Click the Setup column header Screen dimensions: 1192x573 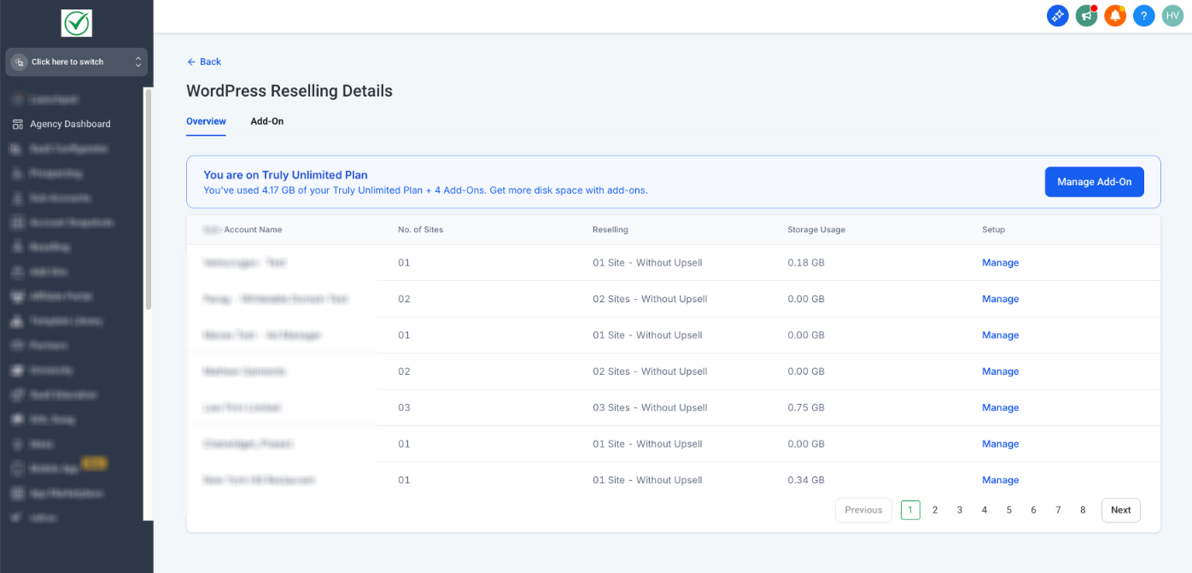pyautogui.click(x=993, y=230)
